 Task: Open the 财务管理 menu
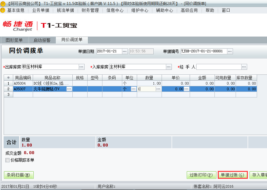point(90,10)
